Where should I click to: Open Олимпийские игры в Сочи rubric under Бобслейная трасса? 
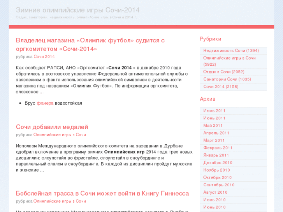60,201
